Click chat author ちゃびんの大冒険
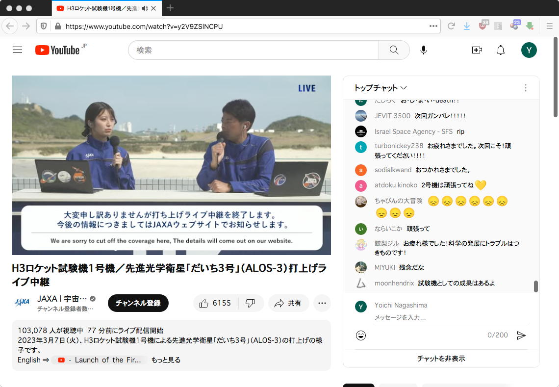This screenshot has width=559, height=387. [398, 201]
